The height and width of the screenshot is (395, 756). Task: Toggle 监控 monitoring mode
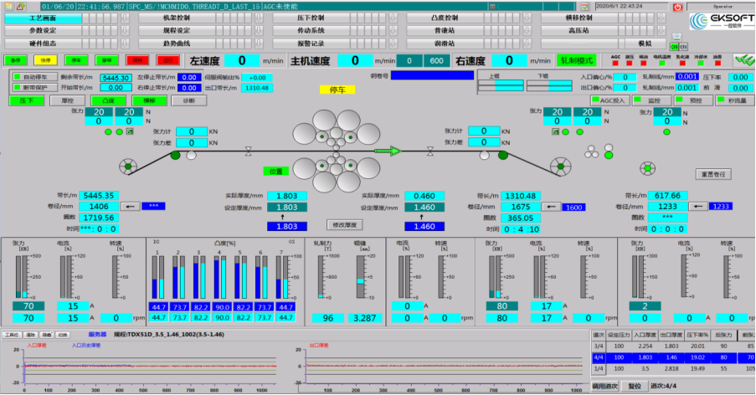(x=652, y=100)
